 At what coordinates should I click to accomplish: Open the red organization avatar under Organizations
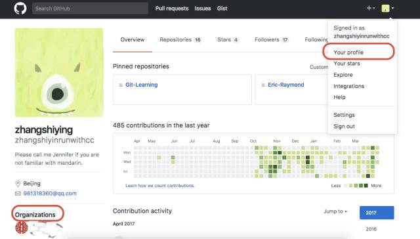click(22, 228)
